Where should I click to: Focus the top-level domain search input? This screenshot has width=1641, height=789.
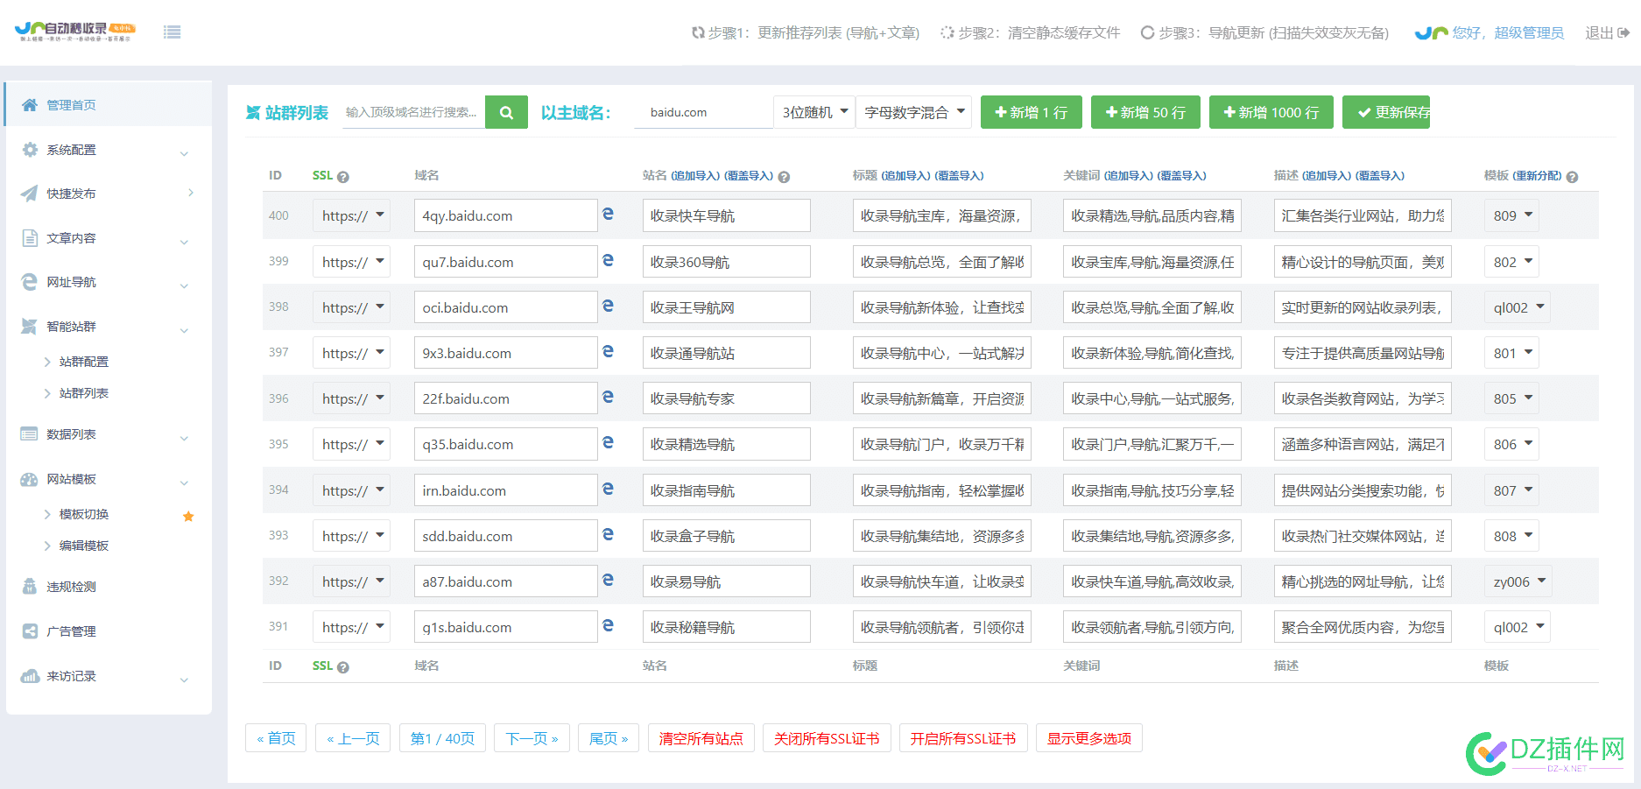(413, 112)
